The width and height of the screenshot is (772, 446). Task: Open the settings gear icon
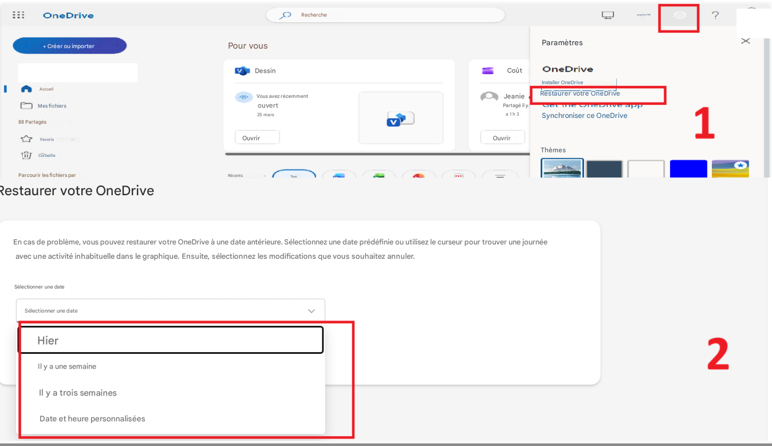(x=680, y=15)
